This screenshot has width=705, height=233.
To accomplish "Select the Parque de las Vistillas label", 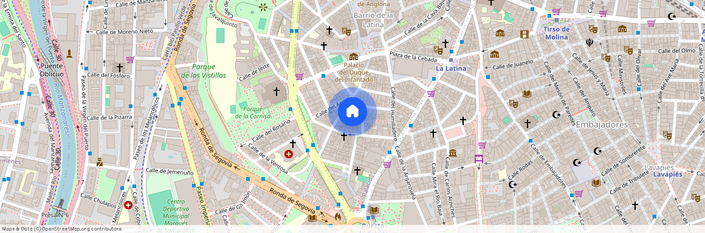I will click(203, 71).
